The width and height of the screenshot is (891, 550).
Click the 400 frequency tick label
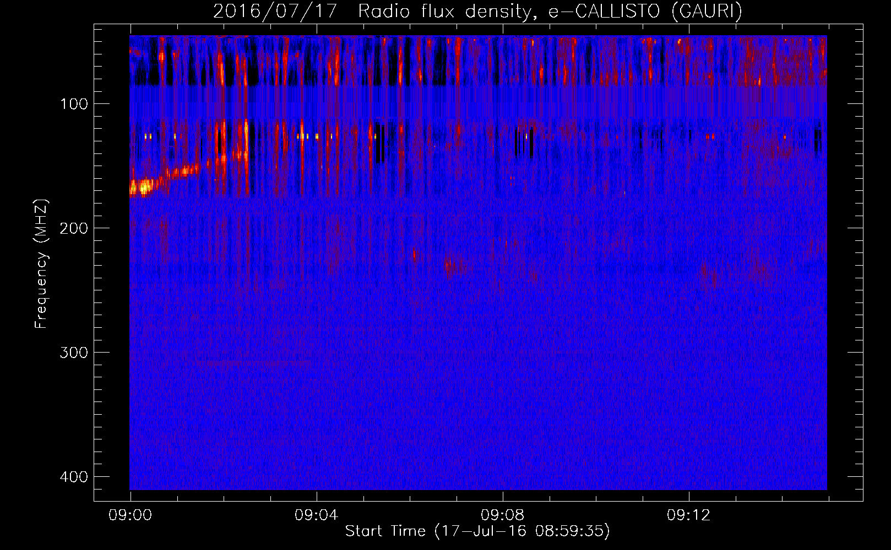pyautogui.click(x=74, y=477)
